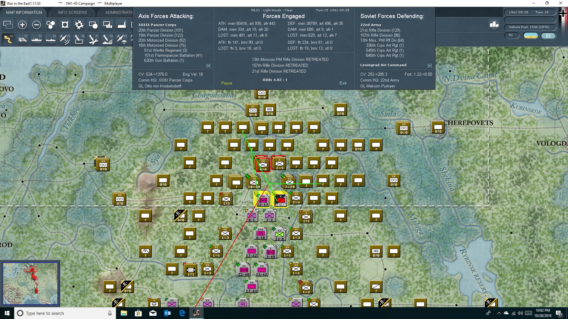568x319 pixels.
Task: Expand the 13th Mos. PM Rfl Div entry
Action: [382, 40]
